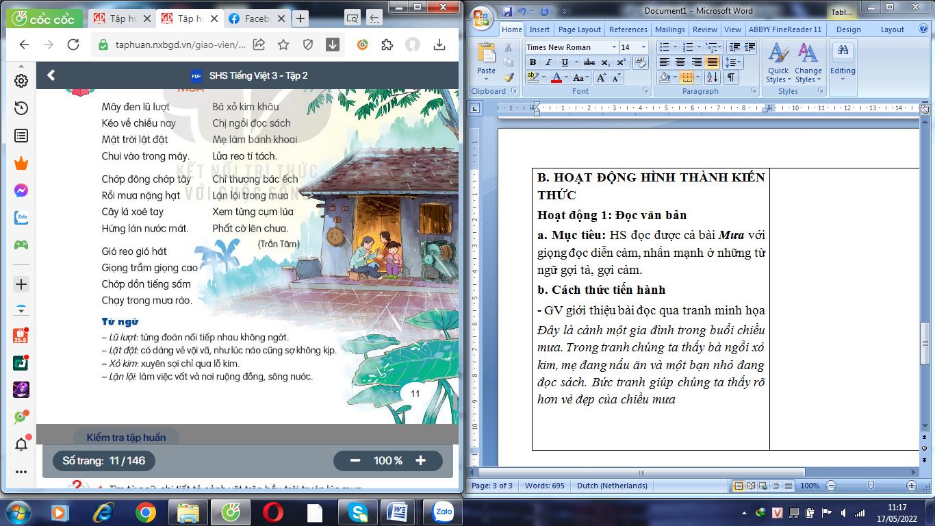Screen dimensions: 935x526
Task: Open the browser downloads icon
Action: 439,45
